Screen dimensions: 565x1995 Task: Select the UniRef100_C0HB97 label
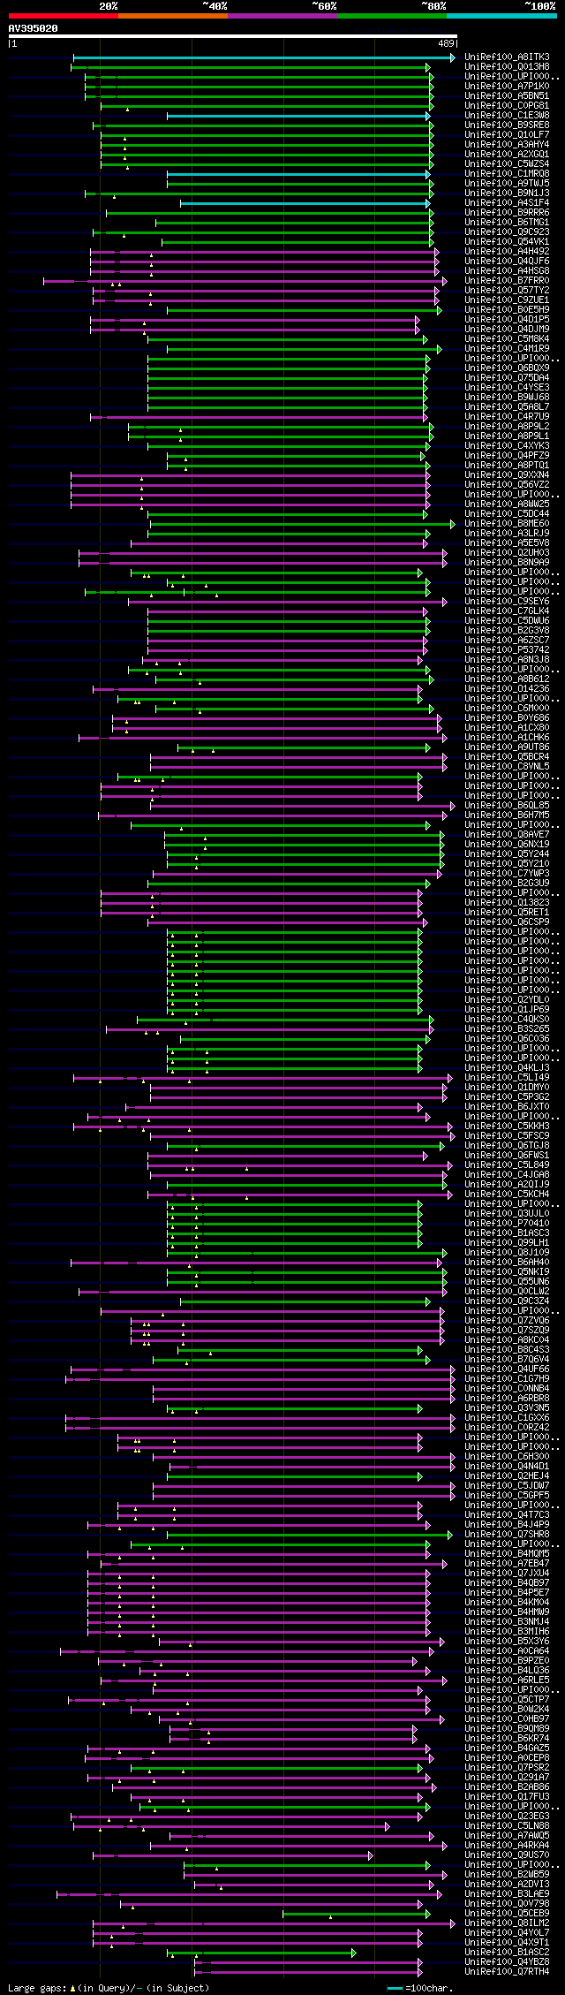507,1719
